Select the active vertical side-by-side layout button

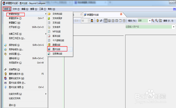tap(106, 21)
